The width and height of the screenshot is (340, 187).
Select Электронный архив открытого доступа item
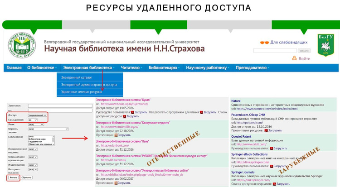90,85
